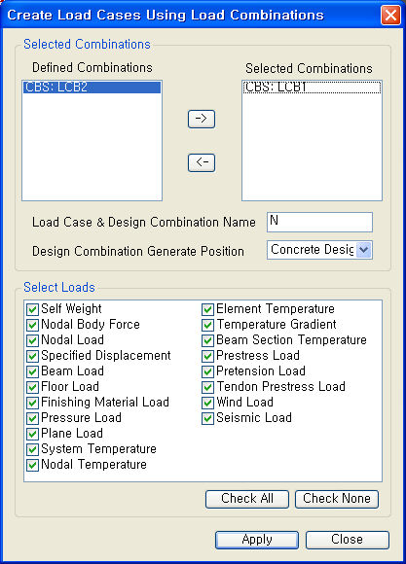Viewport: 406px width, 564px height.
Task: Uncheck System Temperature
Action: [32, 449]
